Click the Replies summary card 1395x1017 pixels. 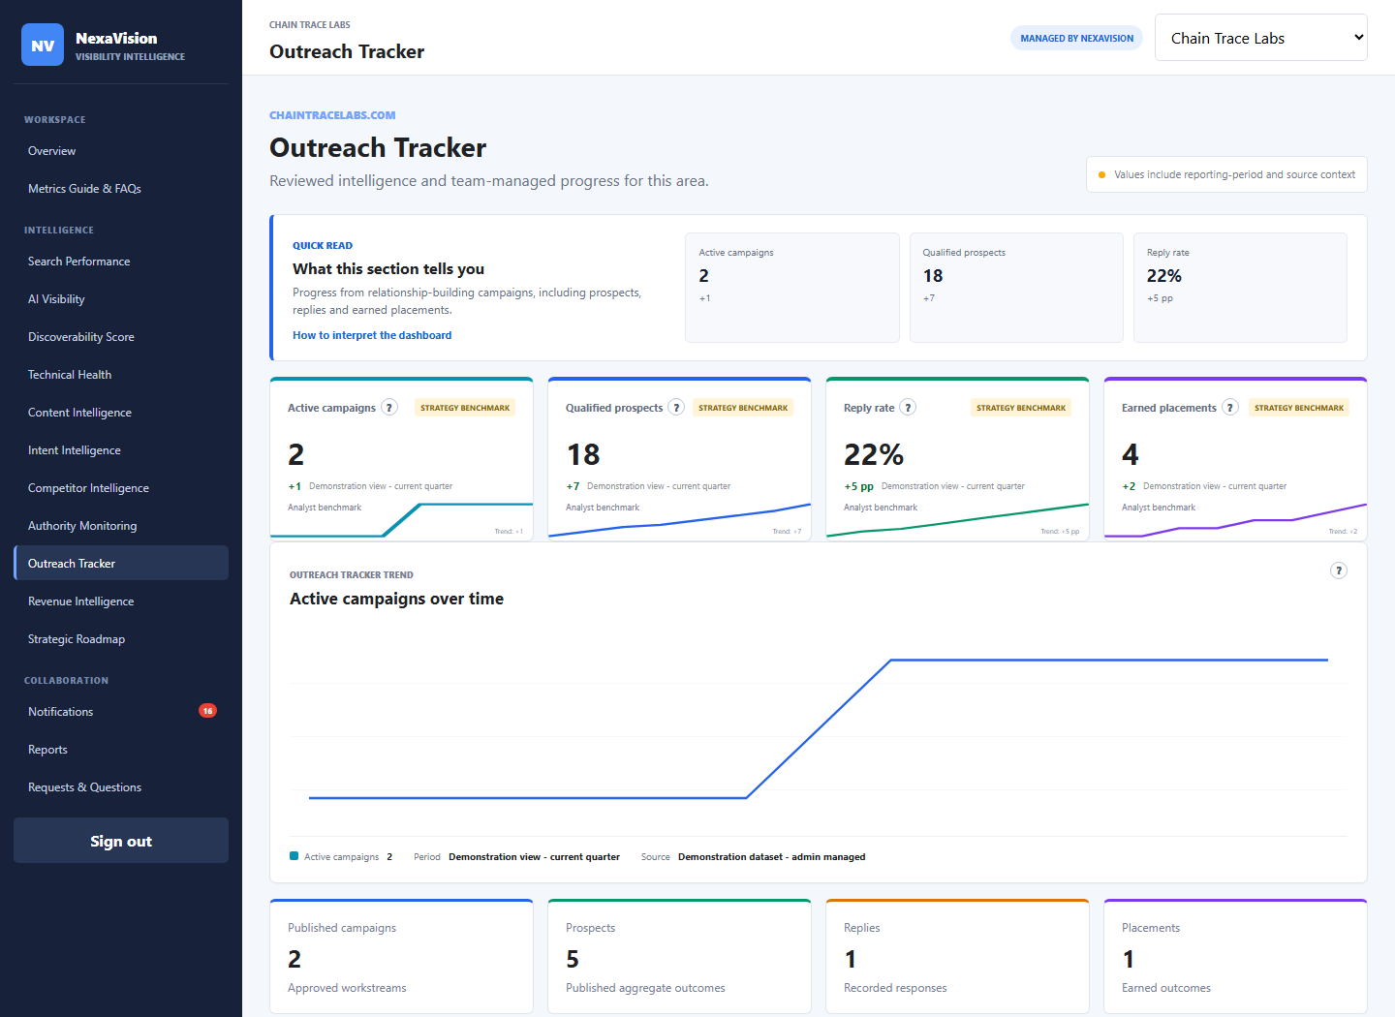click(x=957, y=957)
